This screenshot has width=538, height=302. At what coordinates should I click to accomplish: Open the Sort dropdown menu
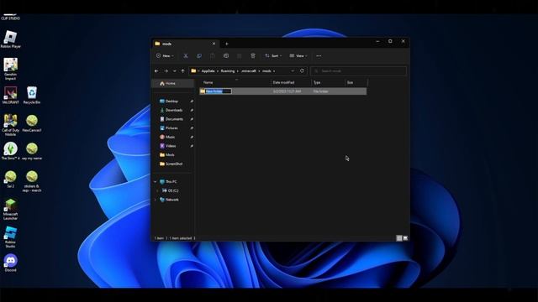[273, 56]
